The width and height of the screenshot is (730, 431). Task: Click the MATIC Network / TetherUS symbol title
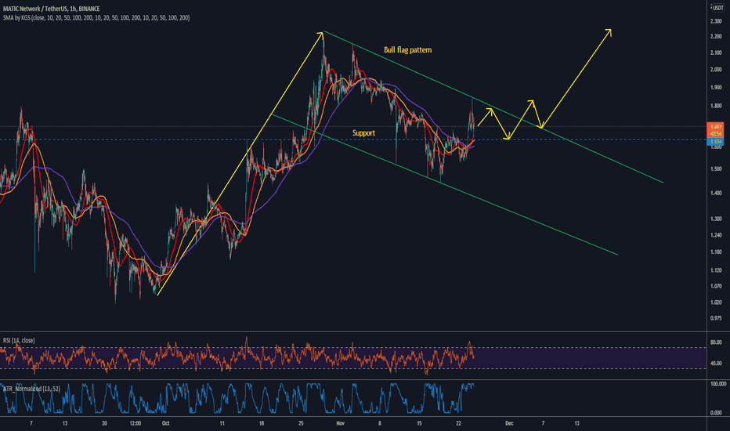pyautogui.click(x=51, y=9)
